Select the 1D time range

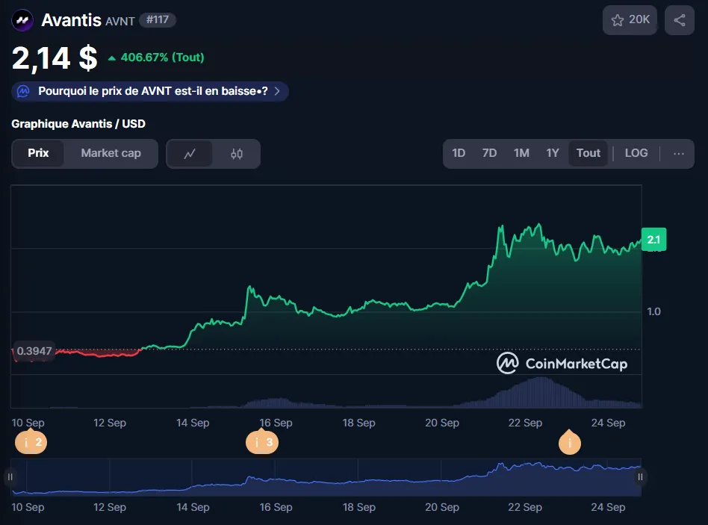(x=459, y=153)
